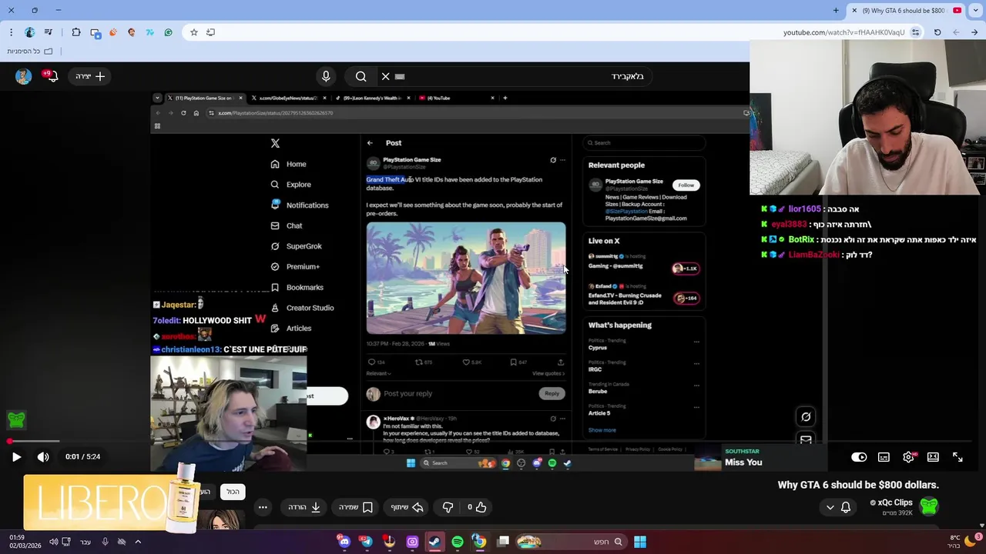Image resolution: width=986 pixels, height=554 pixels.
Task: Toggle the autoplay switch in the player
Action: coord(859,456)
